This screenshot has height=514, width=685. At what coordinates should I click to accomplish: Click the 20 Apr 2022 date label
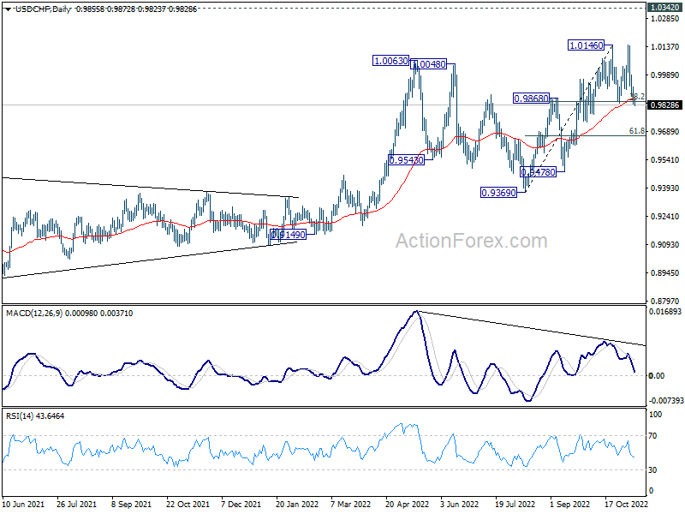point(408,504)
